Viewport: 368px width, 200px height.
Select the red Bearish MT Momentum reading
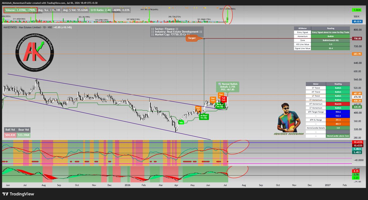[338, 104]
